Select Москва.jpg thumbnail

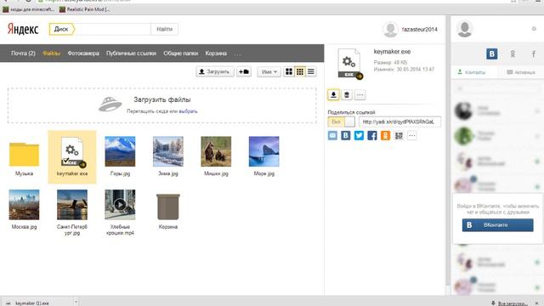pyautogui.click(x=24, y=205)
